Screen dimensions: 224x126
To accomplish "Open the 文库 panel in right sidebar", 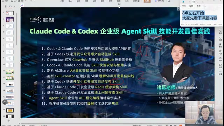I will pyautogui.click(x=220, y=52).
